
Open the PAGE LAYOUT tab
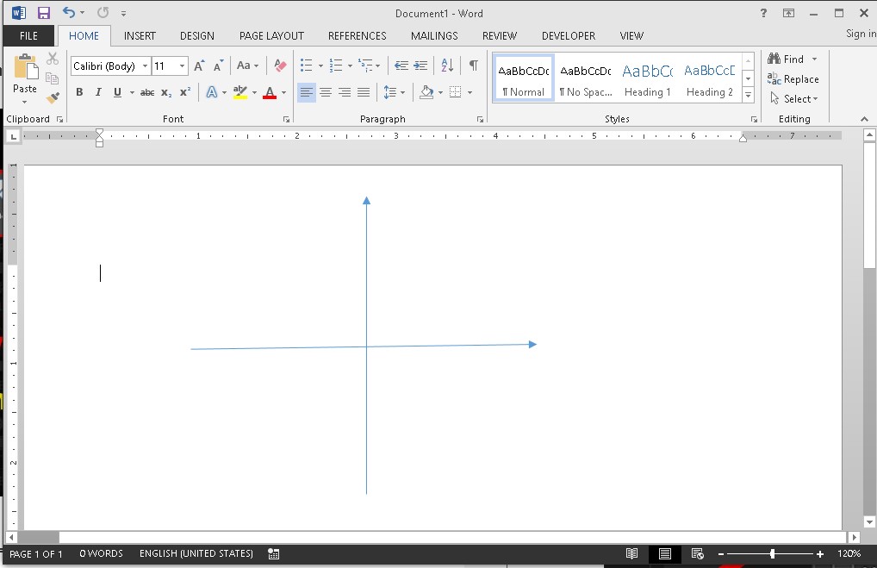[271, 35]
